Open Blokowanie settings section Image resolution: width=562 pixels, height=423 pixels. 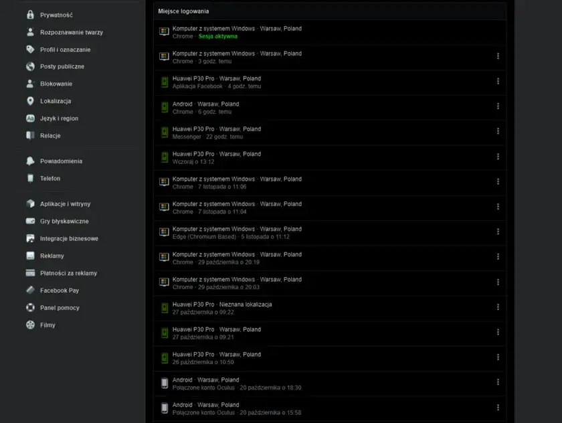56,84
